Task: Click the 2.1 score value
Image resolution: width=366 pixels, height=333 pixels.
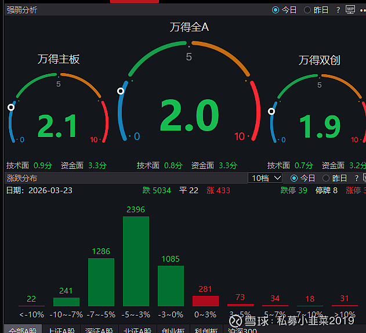Action: pyautogui.click(x=57, y=126)
